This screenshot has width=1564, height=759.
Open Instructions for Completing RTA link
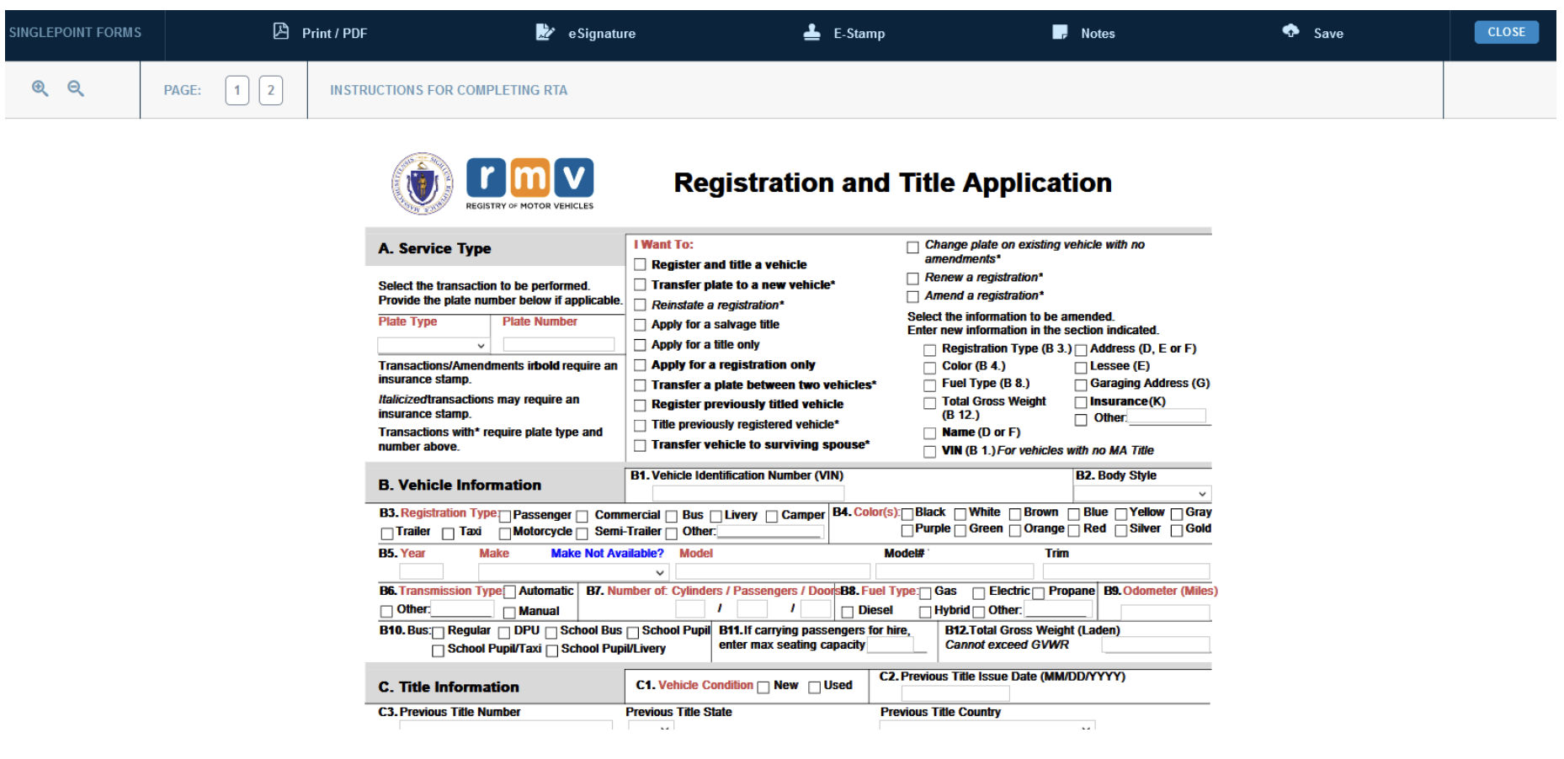[448, 90]
